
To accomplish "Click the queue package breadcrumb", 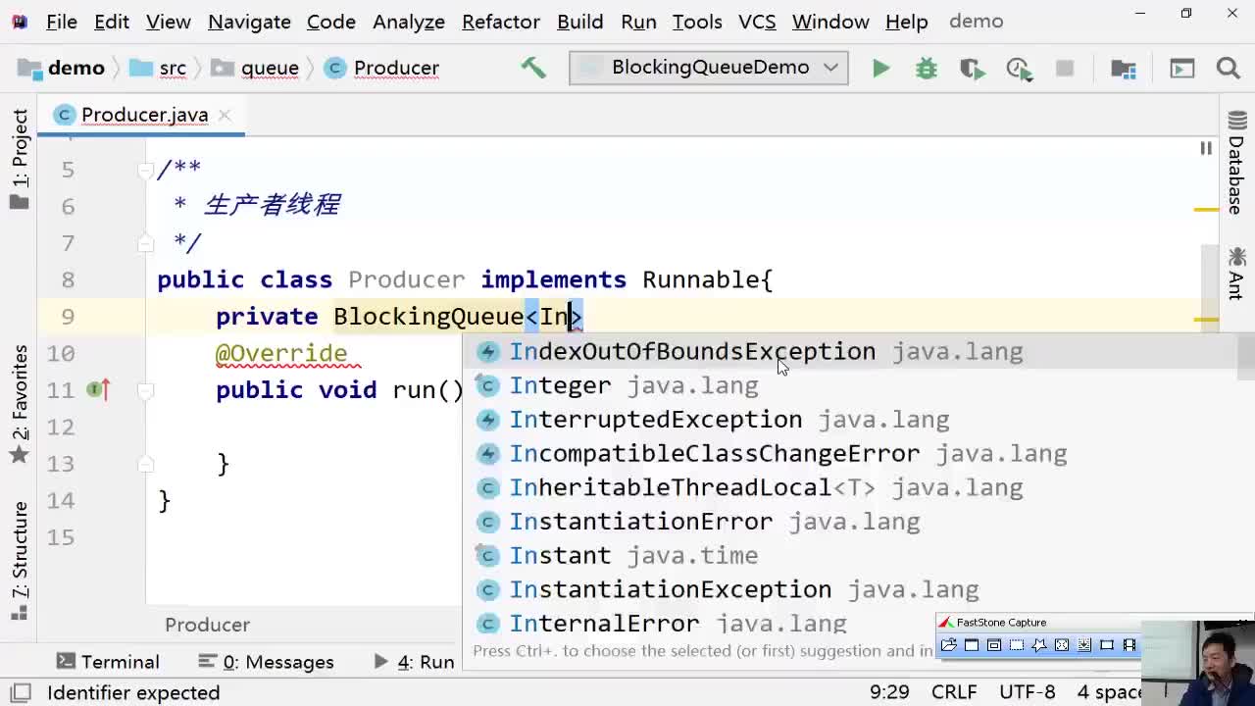I will pos(257,68).
